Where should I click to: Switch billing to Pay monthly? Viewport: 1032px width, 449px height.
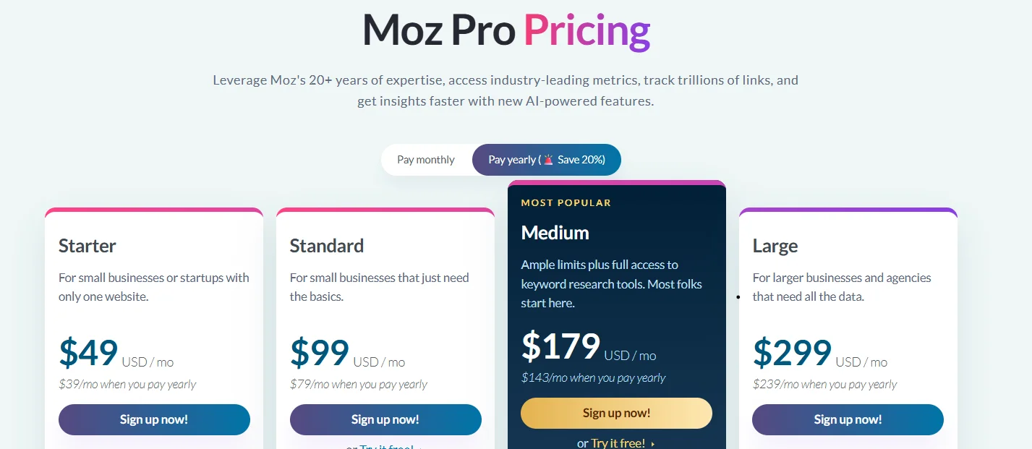coord(426,160)
